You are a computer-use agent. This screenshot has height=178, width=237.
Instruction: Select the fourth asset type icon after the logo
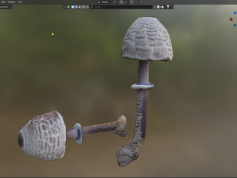[x=83, y=7]
